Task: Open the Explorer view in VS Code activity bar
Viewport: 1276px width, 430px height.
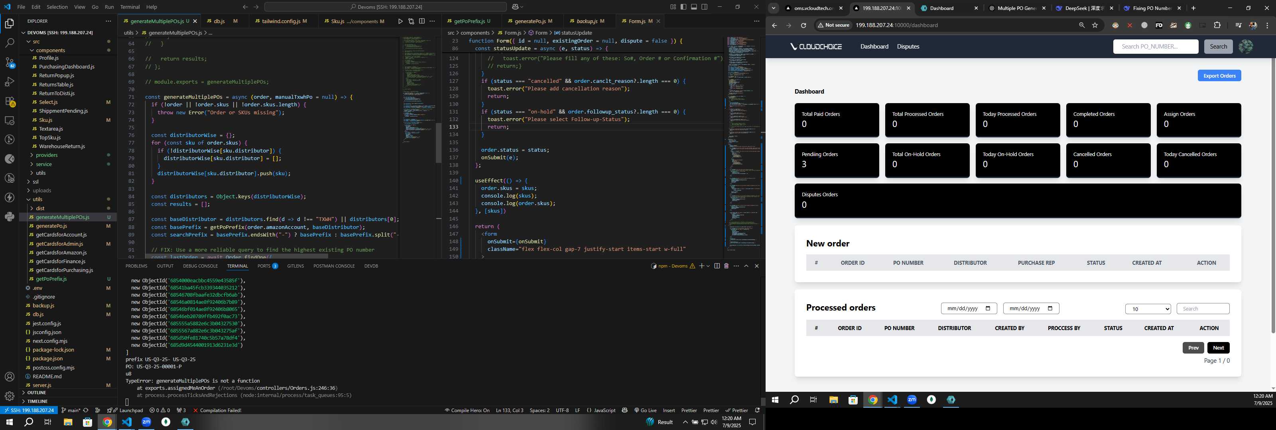Action: point(10,23)
